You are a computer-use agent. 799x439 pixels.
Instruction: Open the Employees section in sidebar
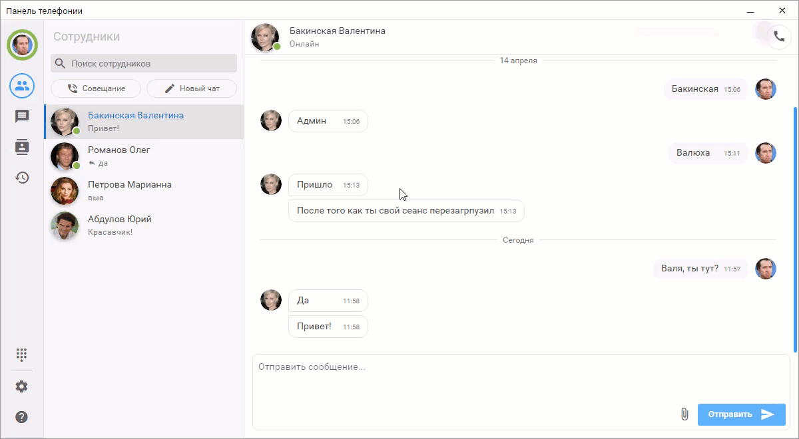pos(22,85)
